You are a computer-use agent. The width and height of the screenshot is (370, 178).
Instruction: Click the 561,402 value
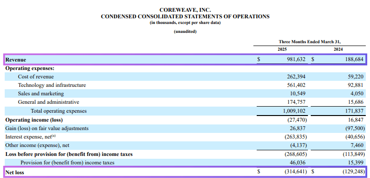point(296,85)
